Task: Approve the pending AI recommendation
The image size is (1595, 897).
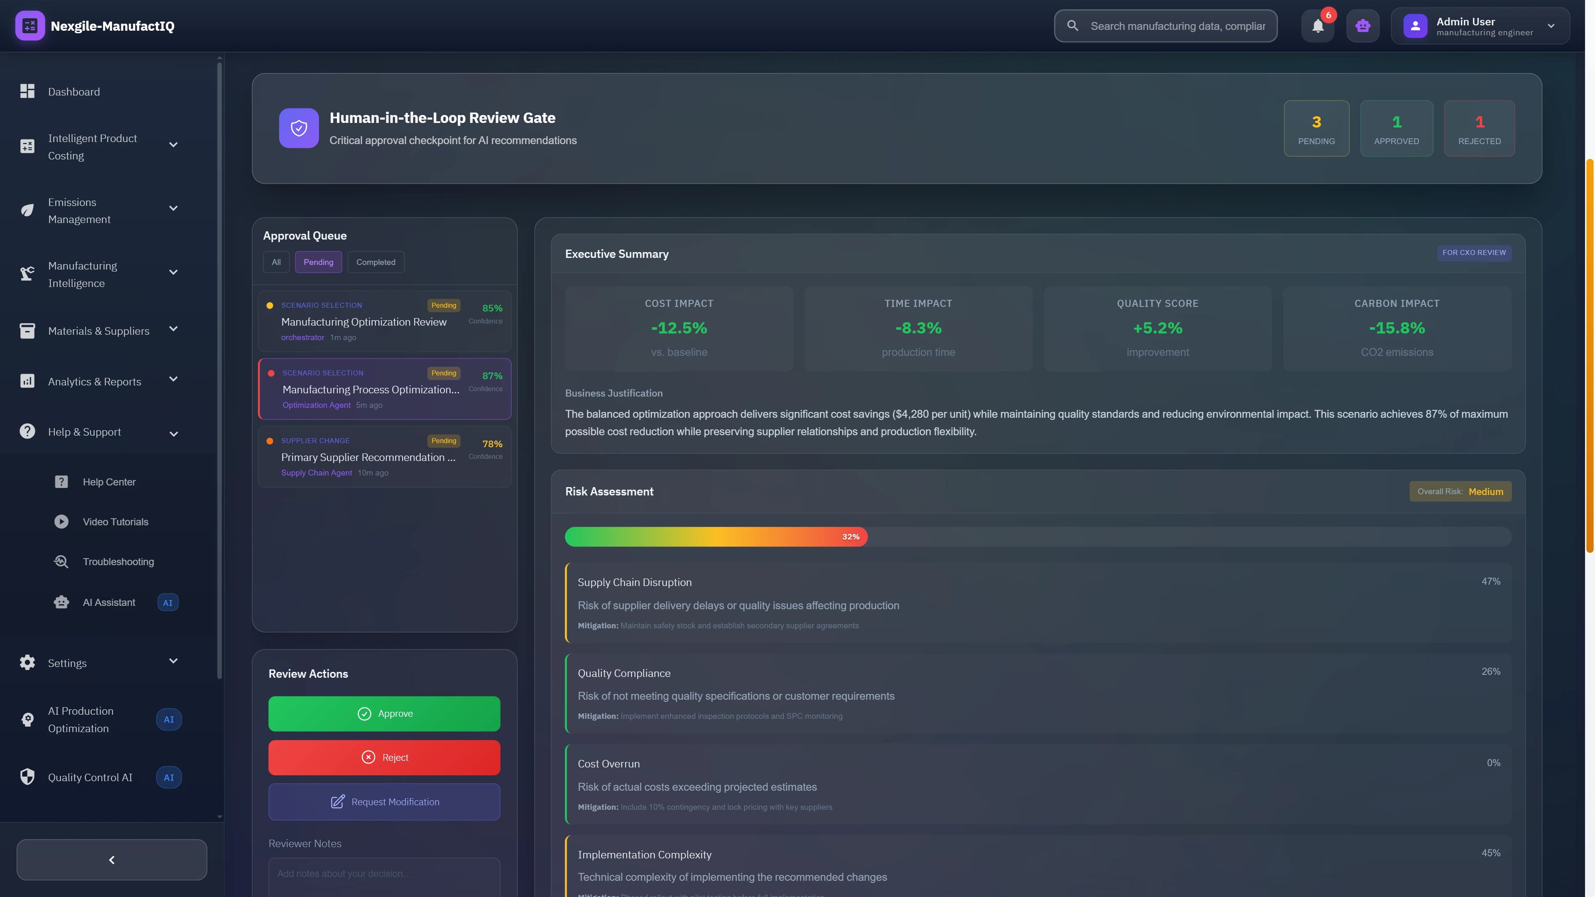Action: coord(384,713)
